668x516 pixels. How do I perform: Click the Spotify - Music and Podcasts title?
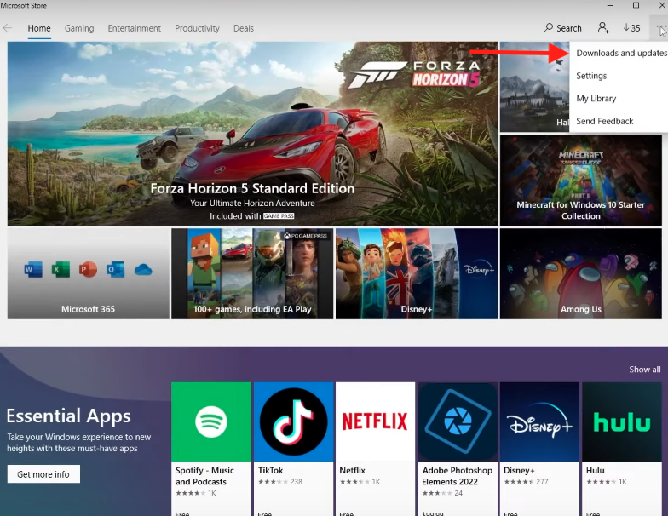tap(204, 476)
